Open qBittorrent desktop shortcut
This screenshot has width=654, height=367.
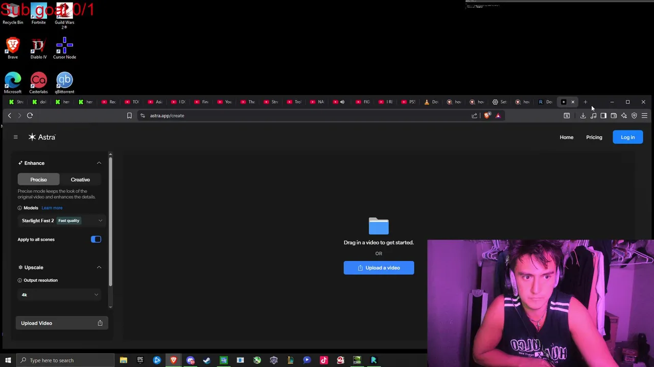click(64, 83)
